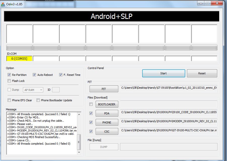227x161 pixels.
Task: Click the 'Enter CS for MD5..' log line
Action: click(24, 117)
